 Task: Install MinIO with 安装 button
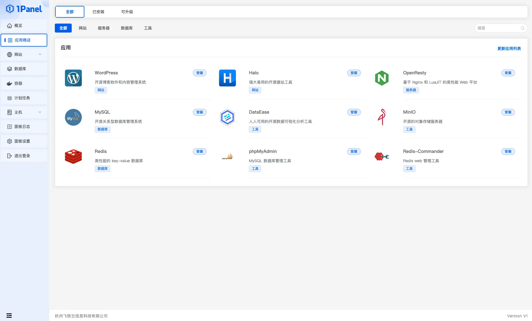[508, 112]
